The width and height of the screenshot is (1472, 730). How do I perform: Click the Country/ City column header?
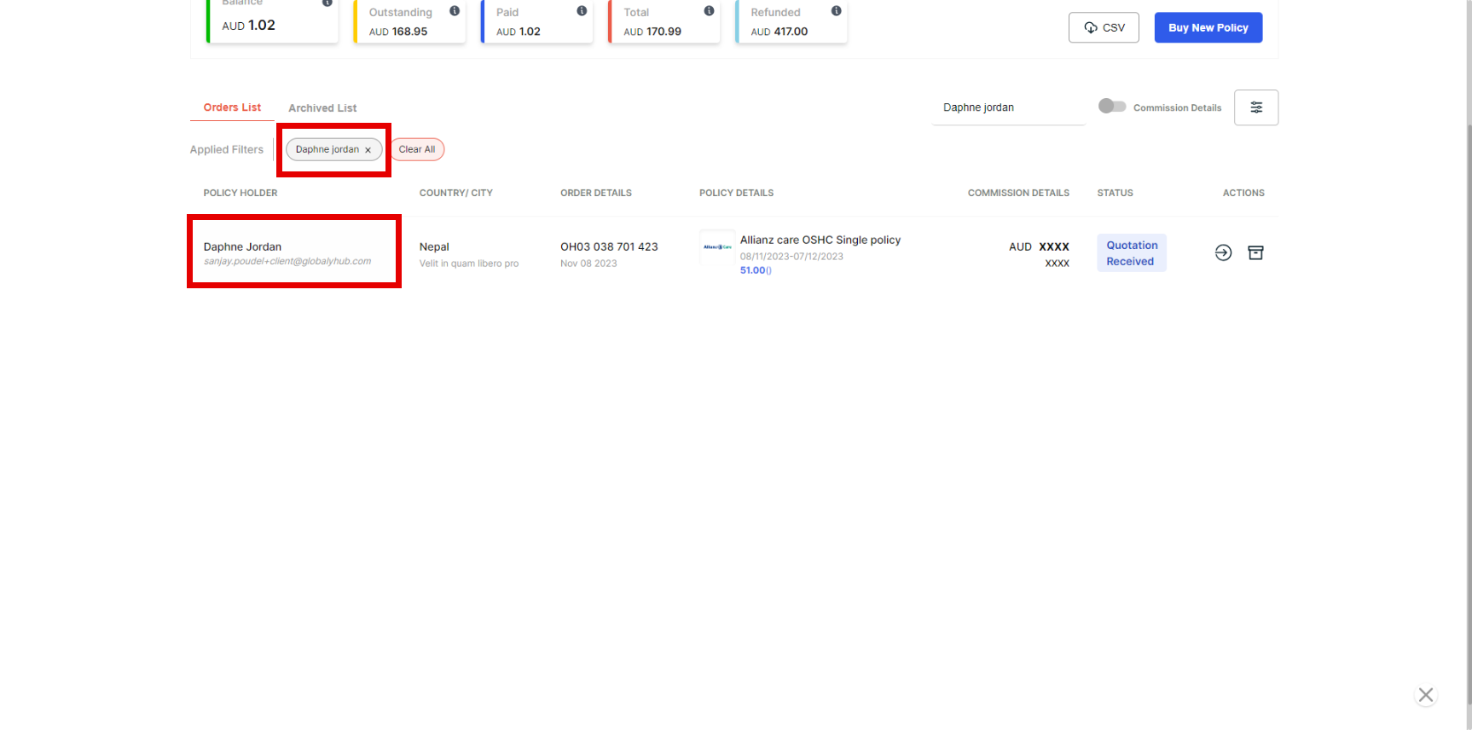[456, 193]
